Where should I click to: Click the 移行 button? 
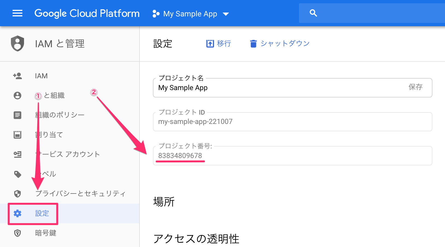(x=219, y=43)
